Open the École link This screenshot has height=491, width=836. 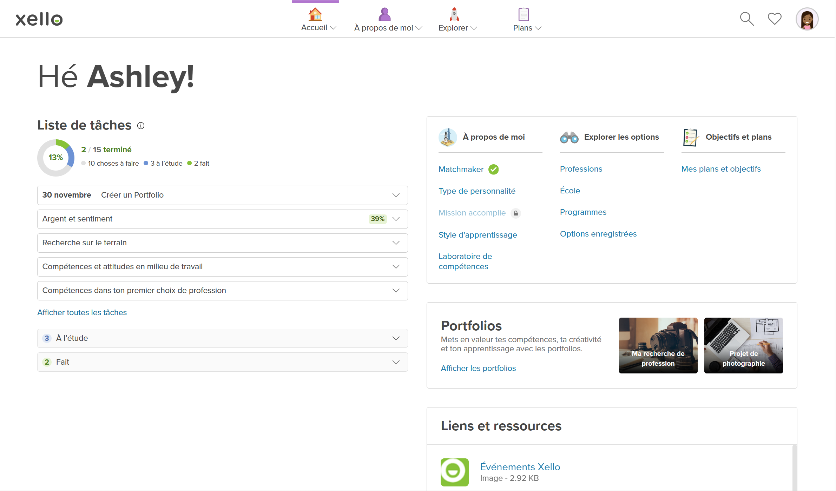570,191
